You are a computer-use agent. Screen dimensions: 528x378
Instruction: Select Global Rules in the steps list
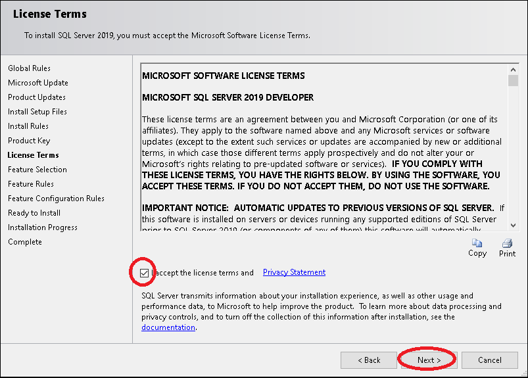(30, 68)
